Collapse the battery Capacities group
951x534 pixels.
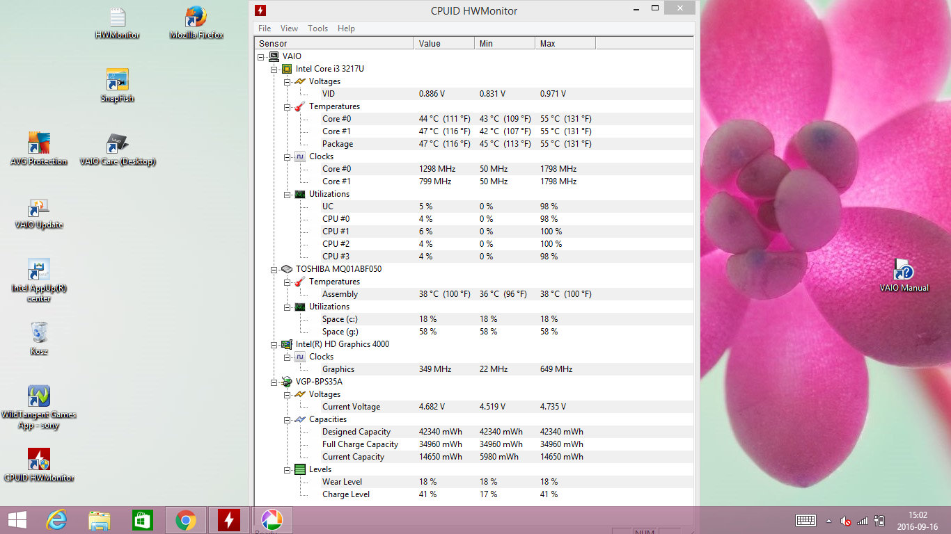[x=287, y=419]
